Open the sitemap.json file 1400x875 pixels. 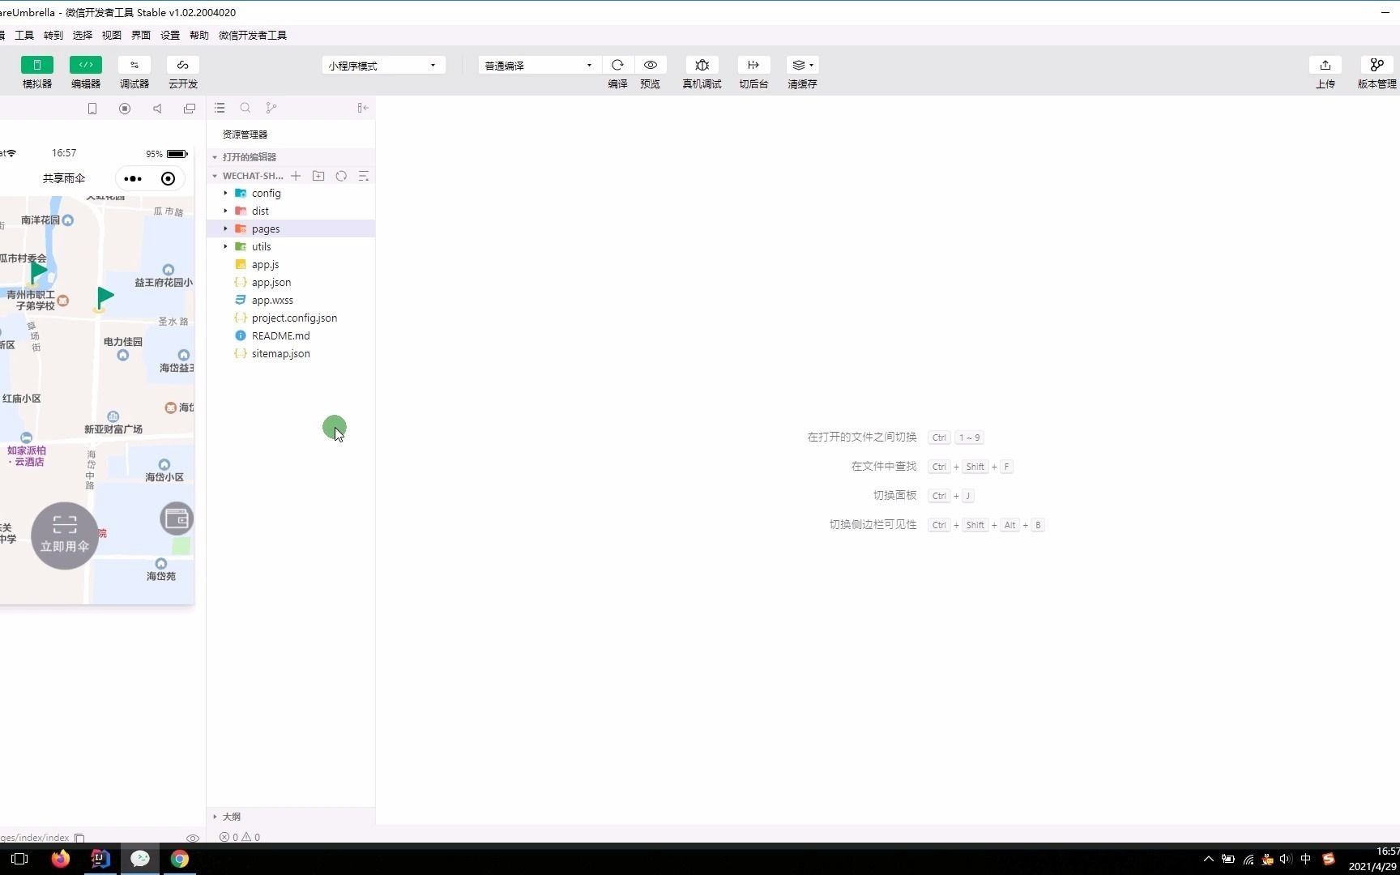pyautogui.click(x=291, y=354)
